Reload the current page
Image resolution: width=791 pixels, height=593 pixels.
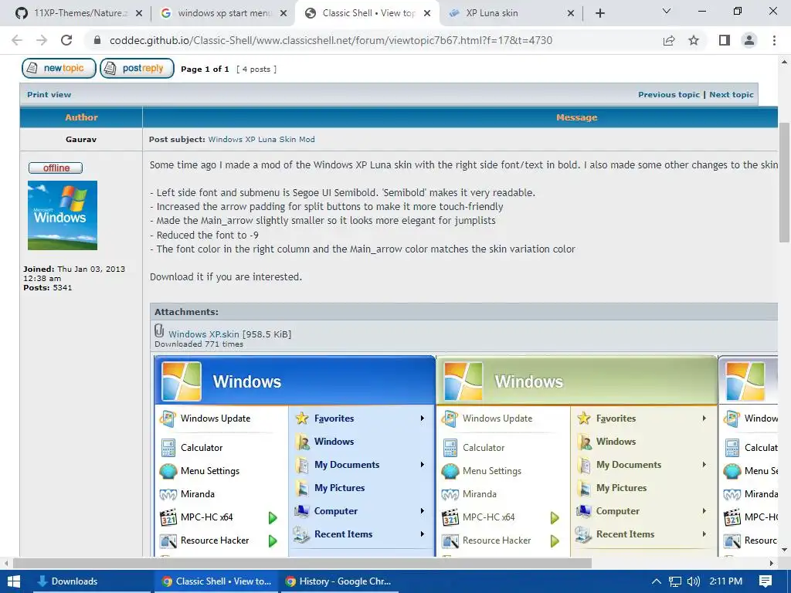pos(66,40)
